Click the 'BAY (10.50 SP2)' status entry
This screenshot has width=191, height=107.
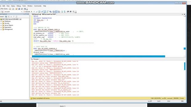click(x=156, y=98)
